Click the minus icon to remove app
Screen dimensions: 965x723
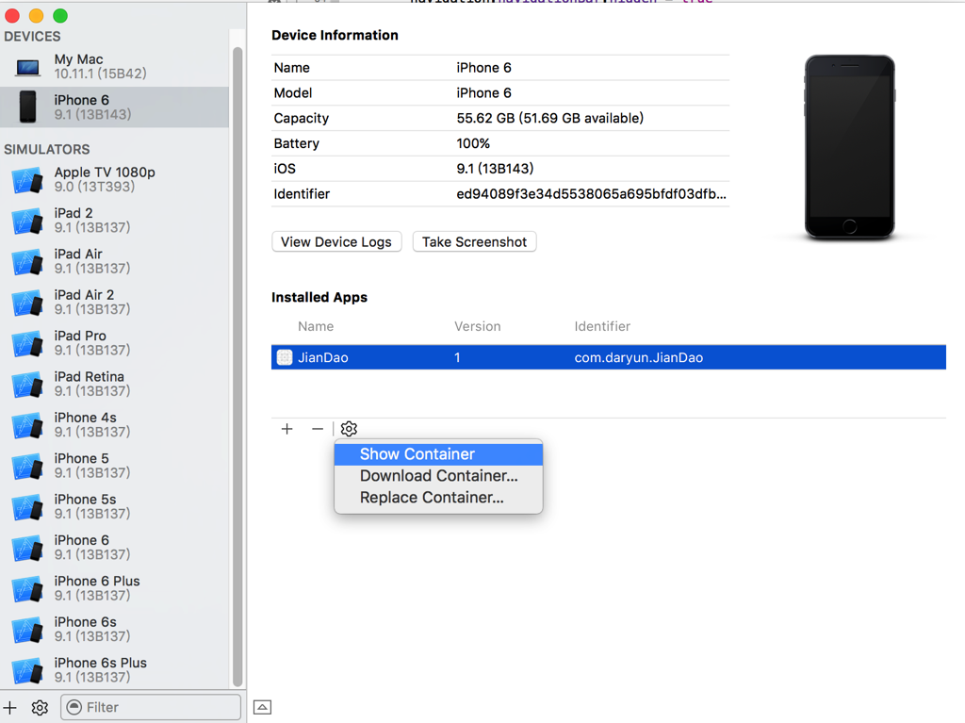(318, 429)
